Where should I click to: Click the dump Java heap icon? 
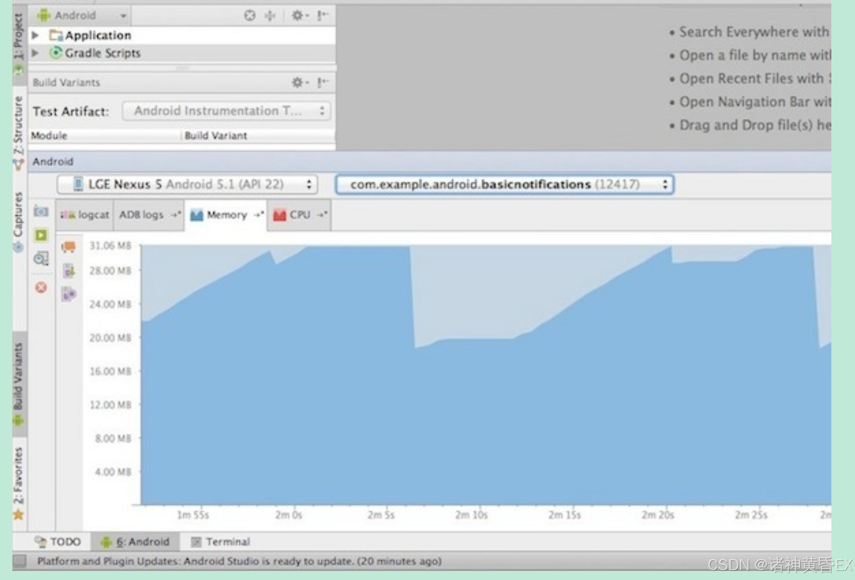click(x=69, y=270)
